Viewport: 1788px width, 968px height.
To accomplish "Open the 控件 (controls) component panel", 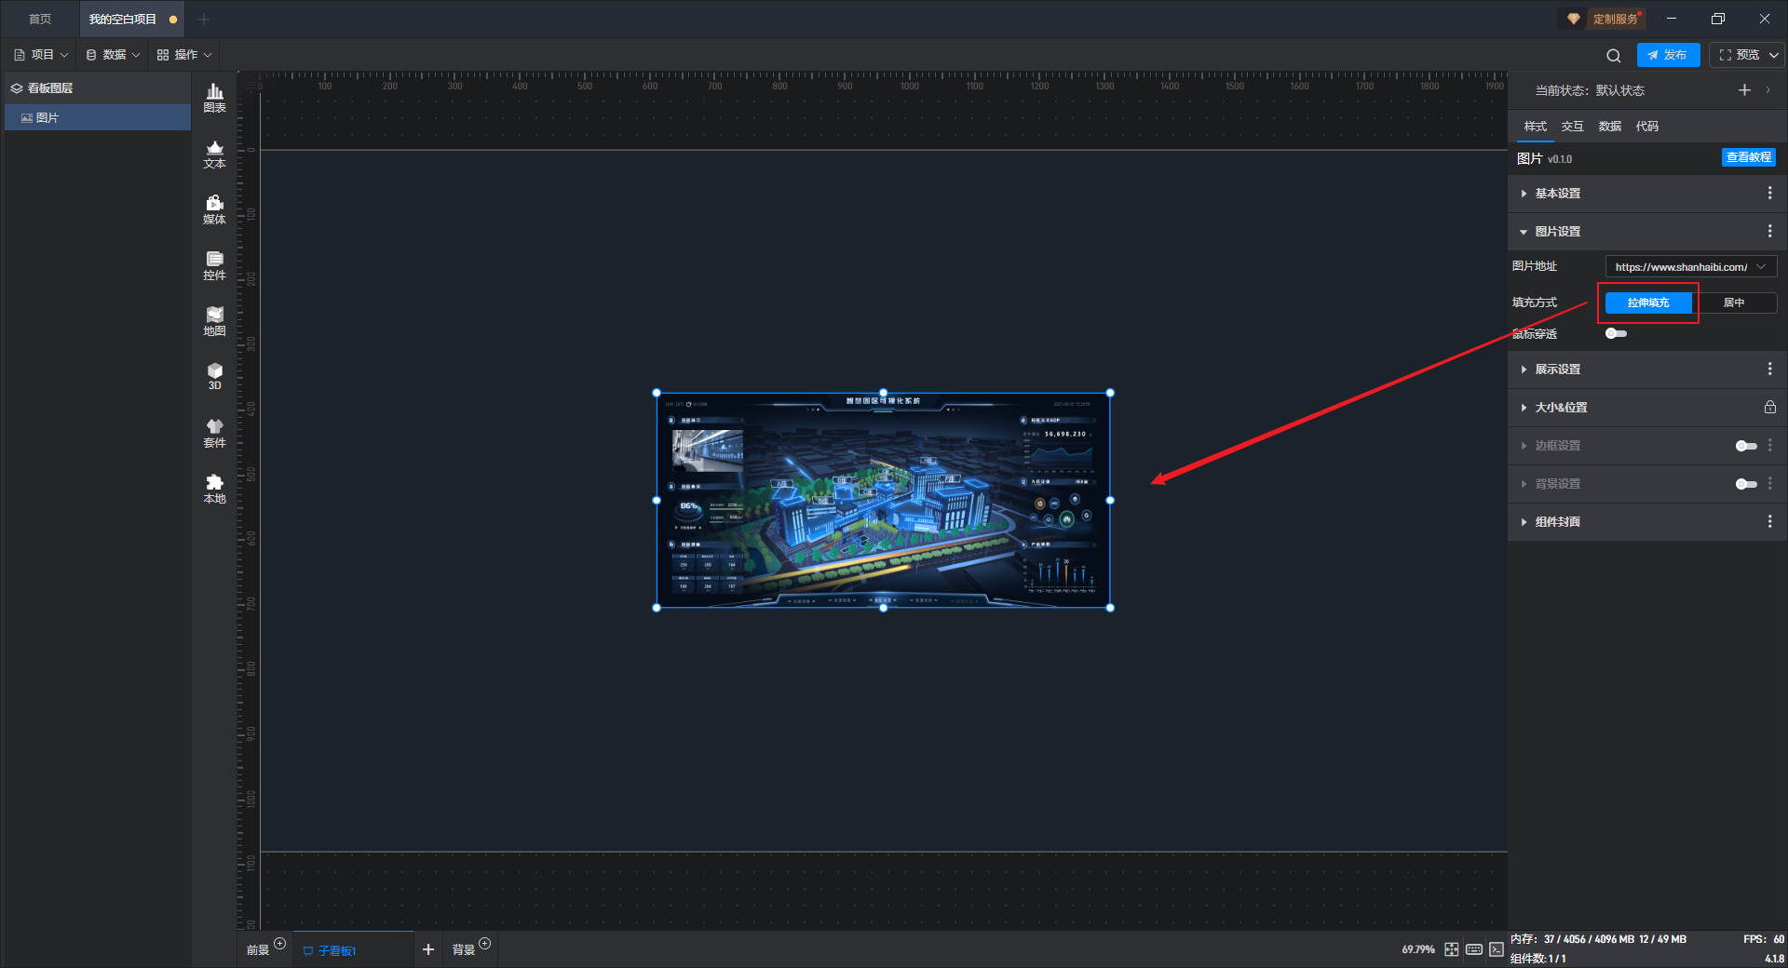I will pos(214,265).
